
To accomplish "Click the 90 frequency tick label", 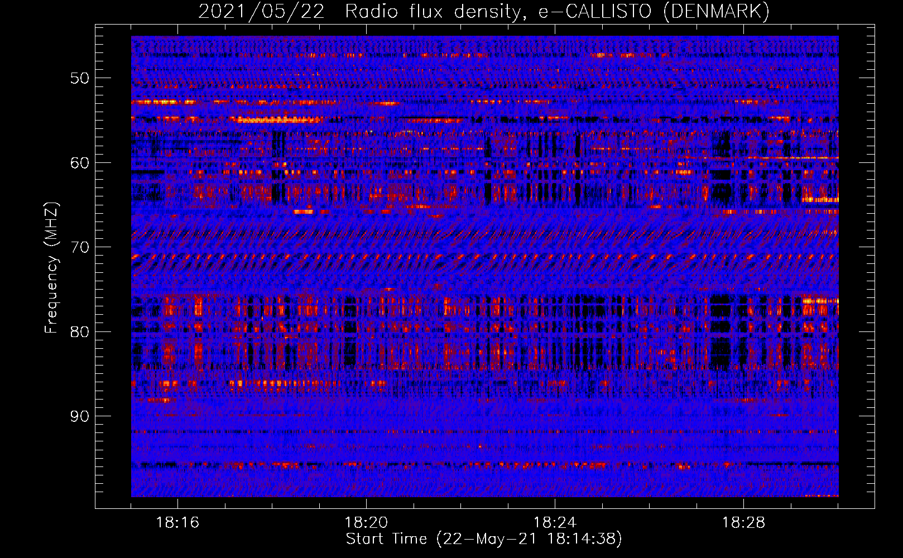I will point(79,416).
